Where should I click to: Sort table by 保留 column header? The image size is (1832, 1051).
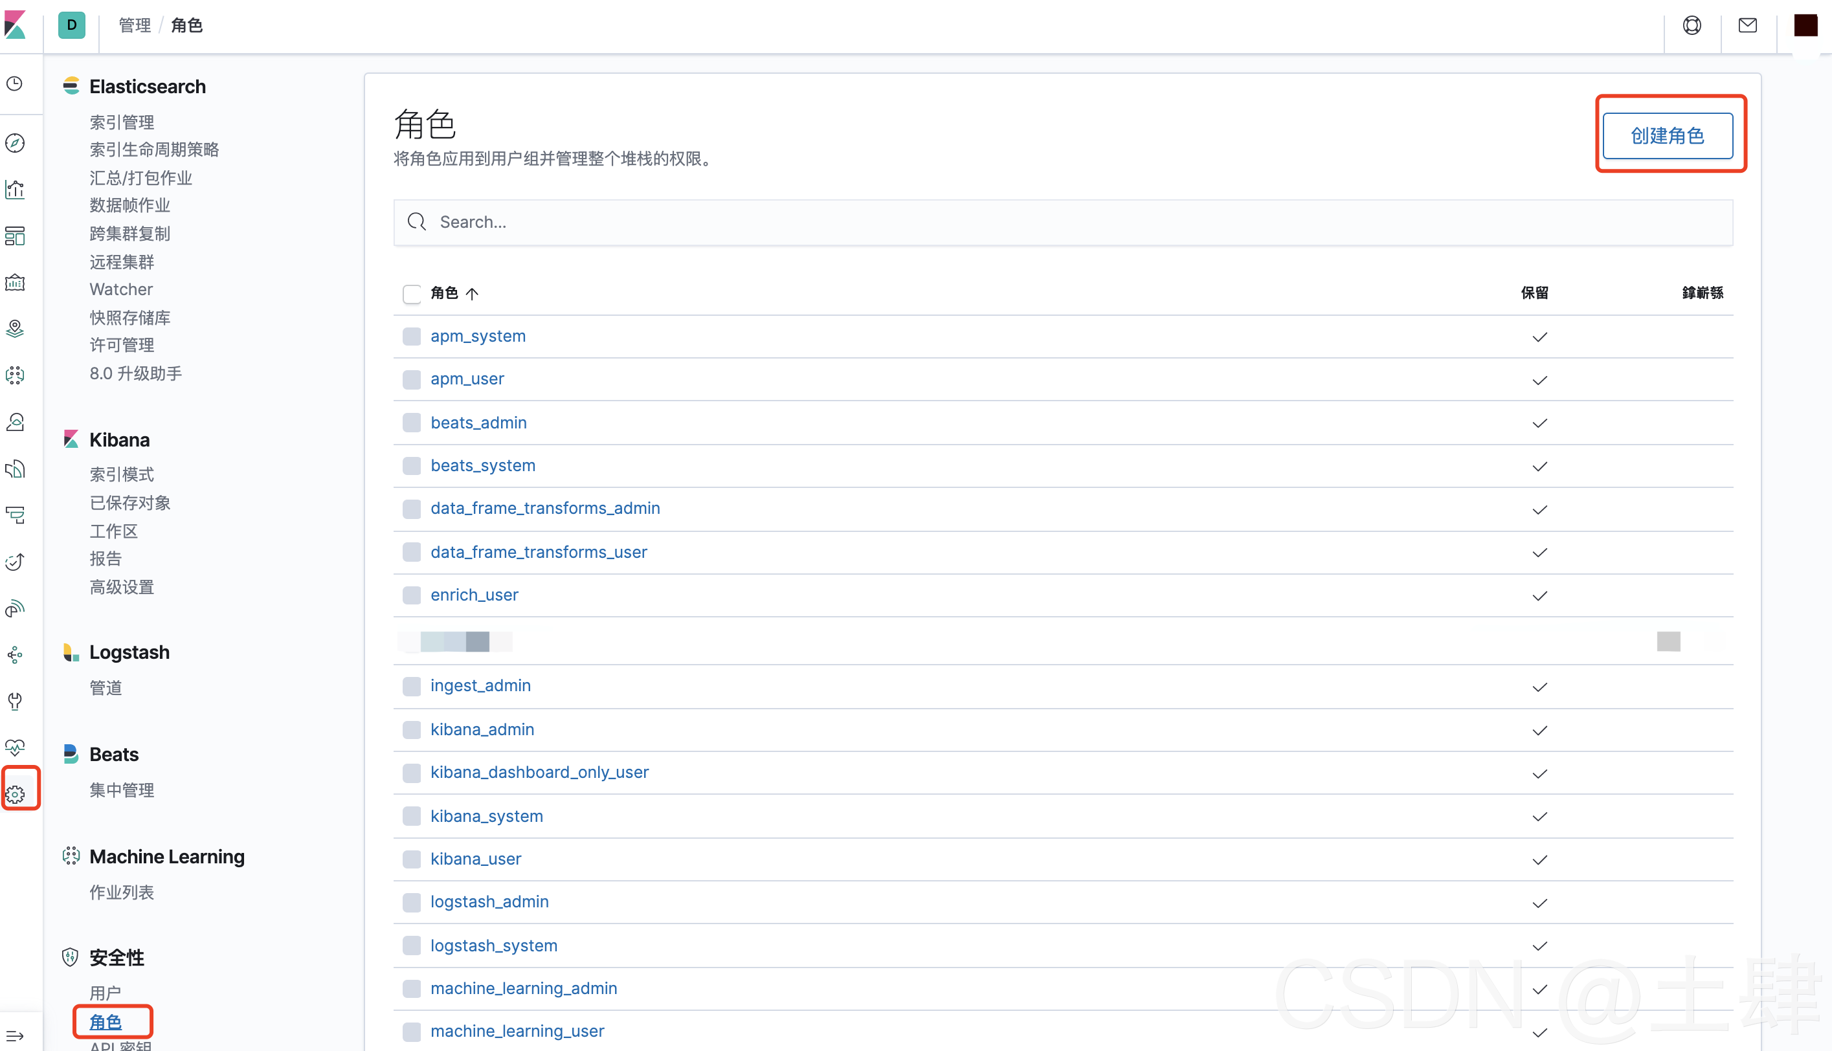(1535, 293)
